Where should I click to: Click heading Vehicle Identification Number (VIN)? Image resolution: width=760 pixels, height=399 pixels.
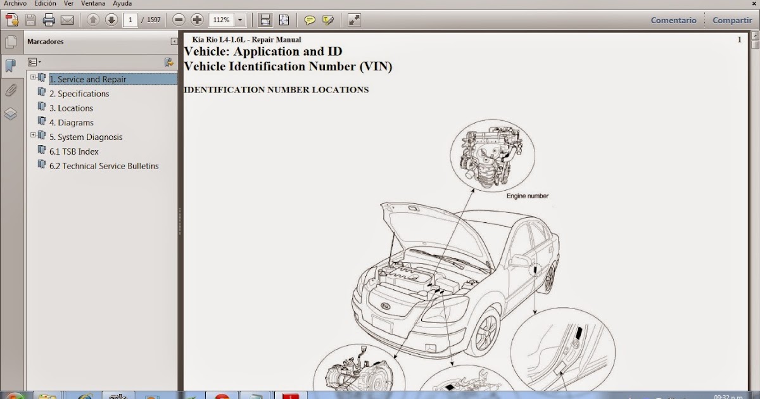[288, 66]
